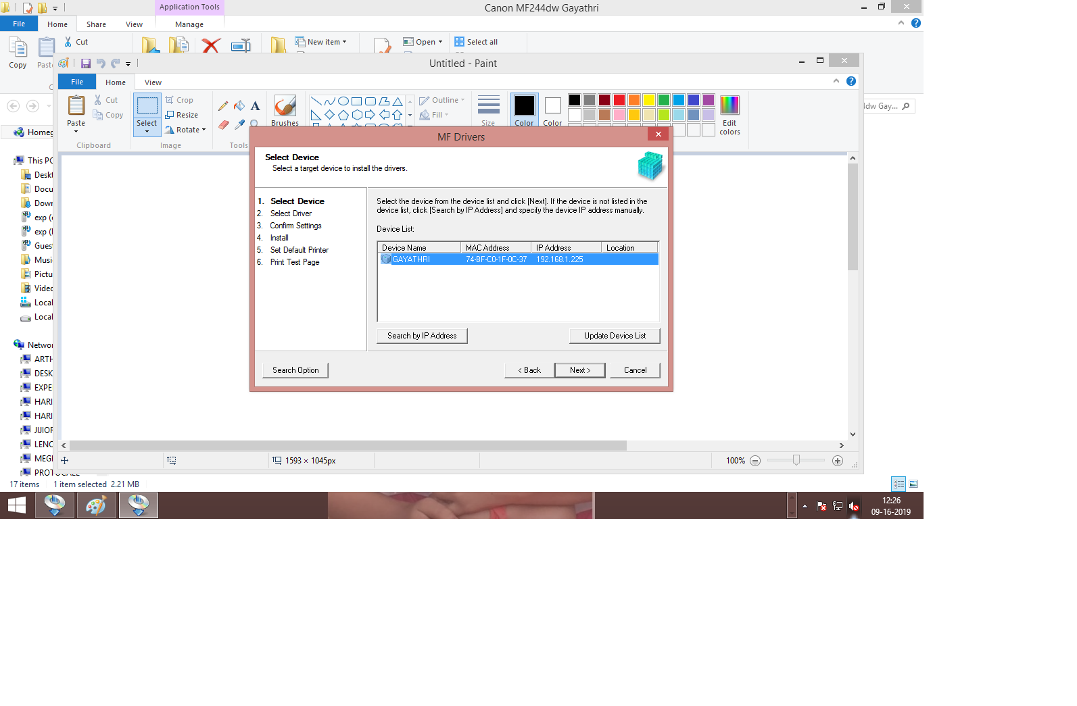Click Update Device List button
Screen dimensions: 1077x706
pos(615,336)
